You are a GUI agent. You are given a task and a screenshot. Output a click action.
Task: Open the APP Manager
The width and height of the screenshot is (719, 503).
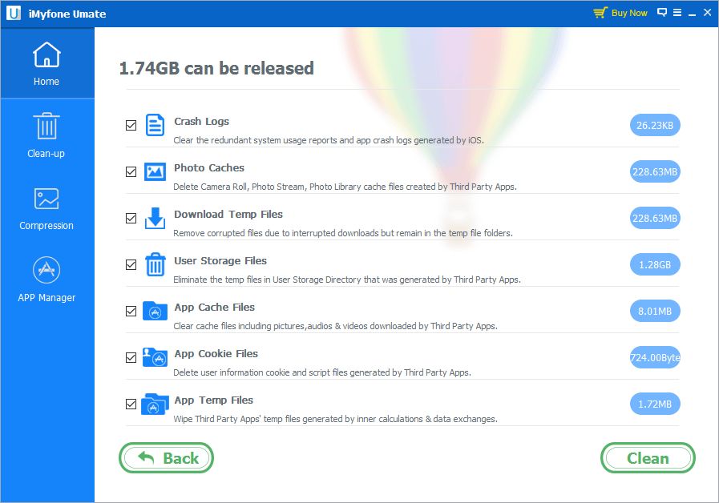46,278
